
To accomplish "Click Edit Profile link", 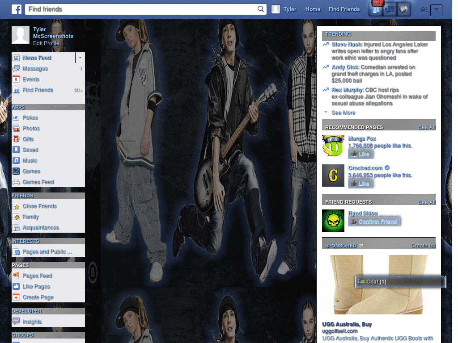I will pos(46,43).
